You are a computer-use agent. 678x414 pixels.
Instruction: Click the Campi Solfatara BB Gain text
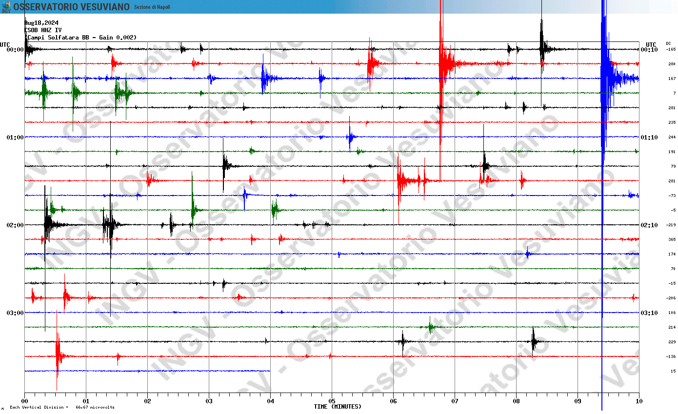click(81, 37)
